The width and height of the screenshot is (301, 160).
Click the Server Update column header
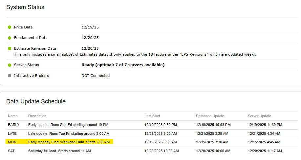pos(259,116)
